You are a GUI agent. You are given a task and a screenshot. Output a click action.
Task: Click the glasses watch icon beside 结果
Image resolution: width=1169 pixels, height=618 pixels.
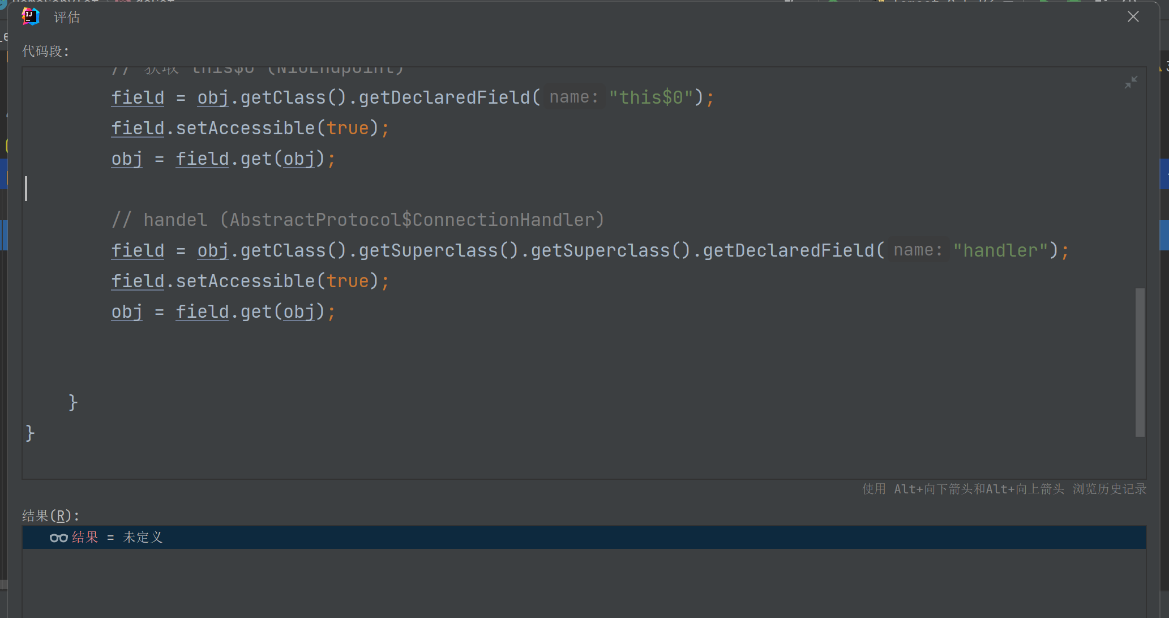[x=58, y=538]
